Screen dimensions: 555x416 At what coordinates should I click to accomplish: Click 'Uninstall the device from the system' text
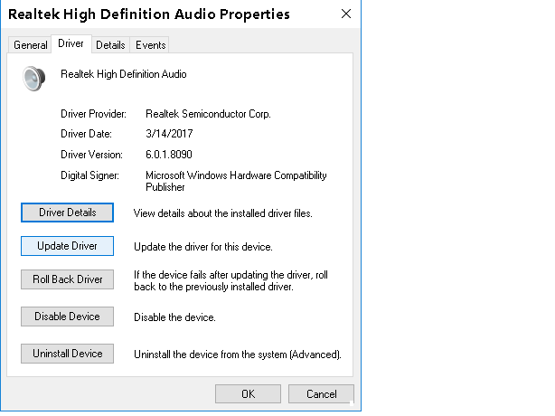point(238,355)
